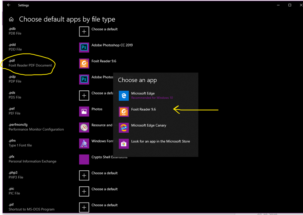Click the .pdb PDB File entry
The height and width of the screenshot is (215, 303).
(x=15, y=31)
